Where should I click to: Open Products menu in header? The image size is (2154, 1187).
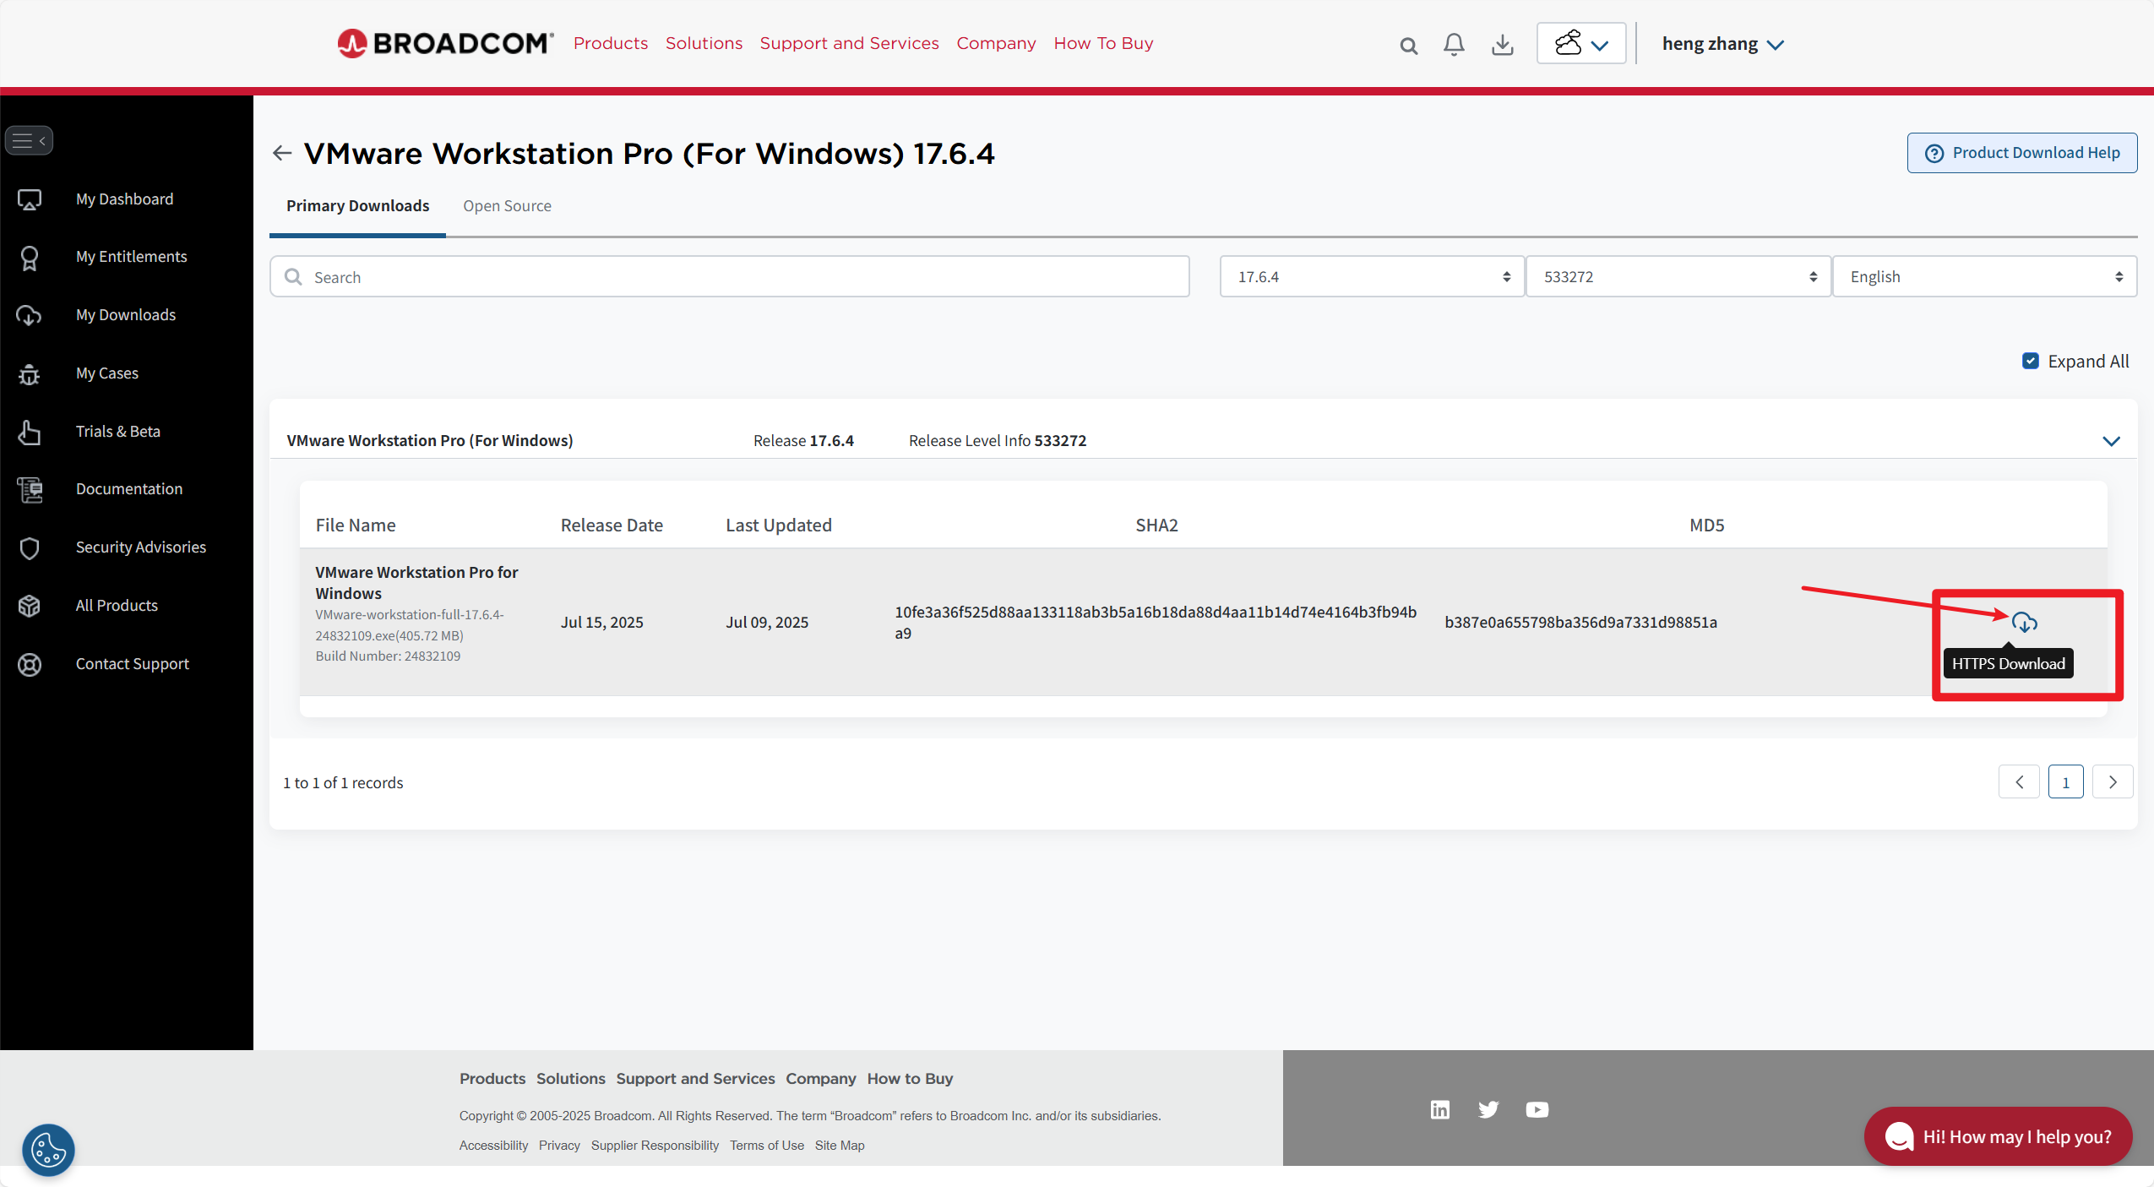(x=611, y=43)
